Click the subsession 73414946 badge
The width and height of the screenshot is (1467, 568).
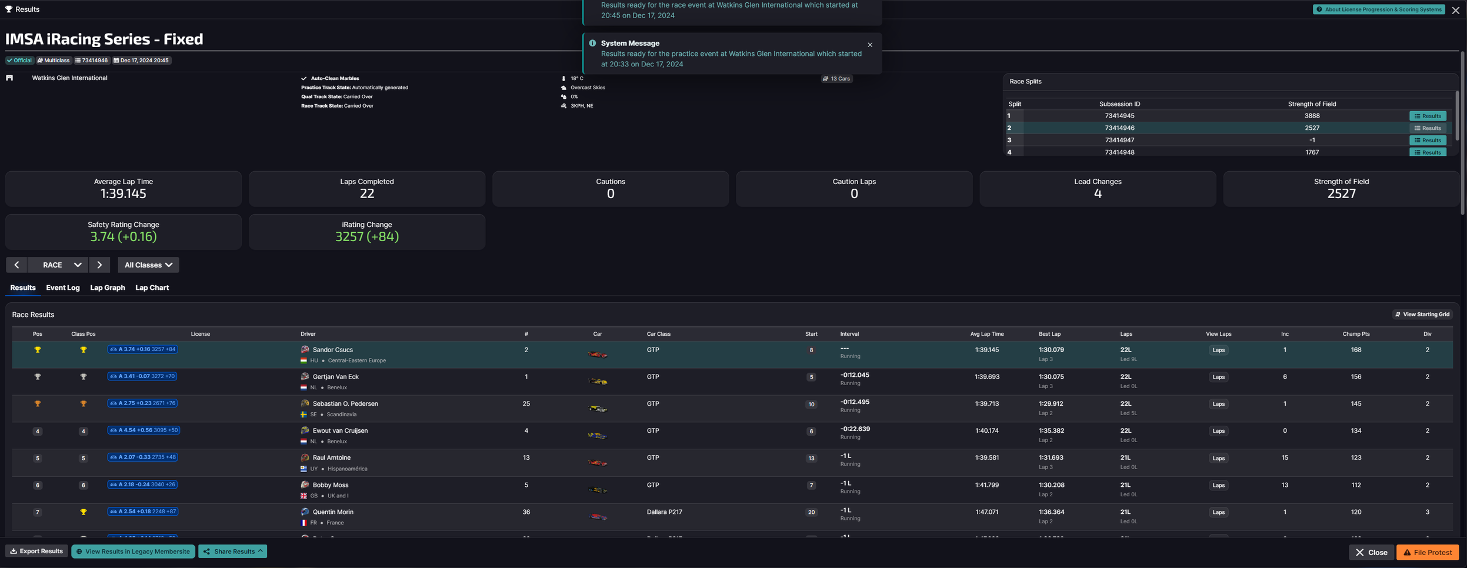click(92, 60)
